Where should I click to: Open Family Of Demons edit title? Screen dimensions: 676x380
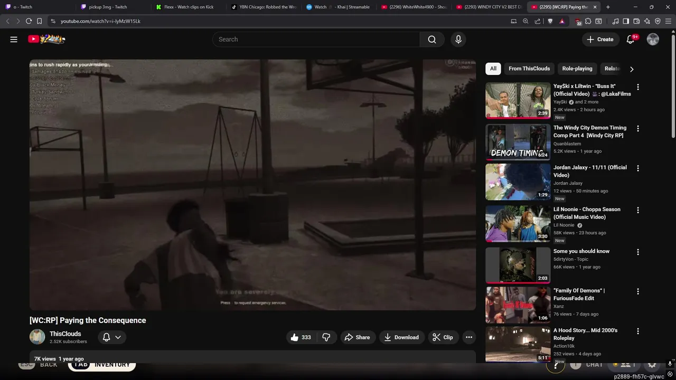pyautogui.click(x=579, y=294)
